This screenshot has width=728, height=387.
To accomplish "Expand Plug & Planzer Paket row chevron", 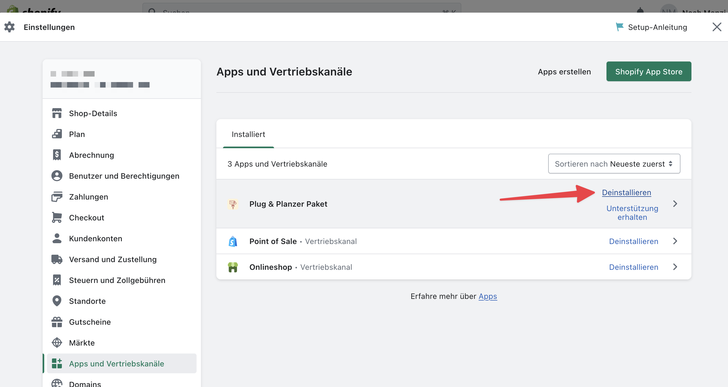I will click(x=675, y=204).
